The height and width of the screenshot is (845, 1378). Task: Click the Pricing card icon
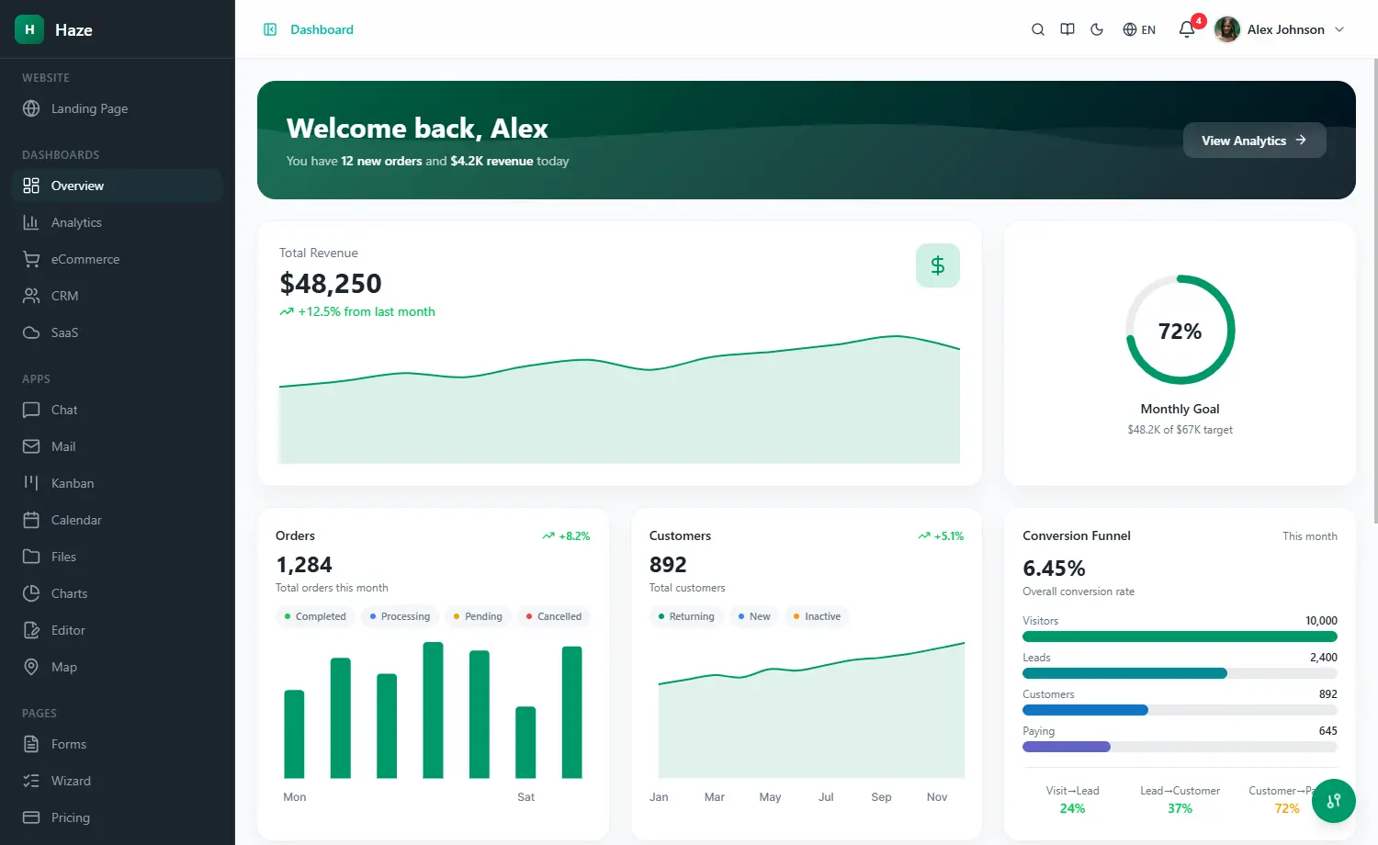click(x=31, y=817)
